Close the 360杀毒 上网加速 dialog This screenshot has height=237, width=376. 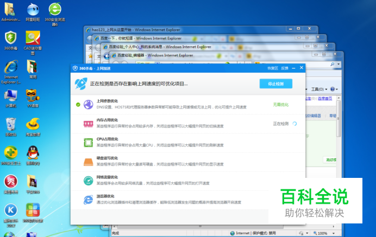click(x=302, y=68)
